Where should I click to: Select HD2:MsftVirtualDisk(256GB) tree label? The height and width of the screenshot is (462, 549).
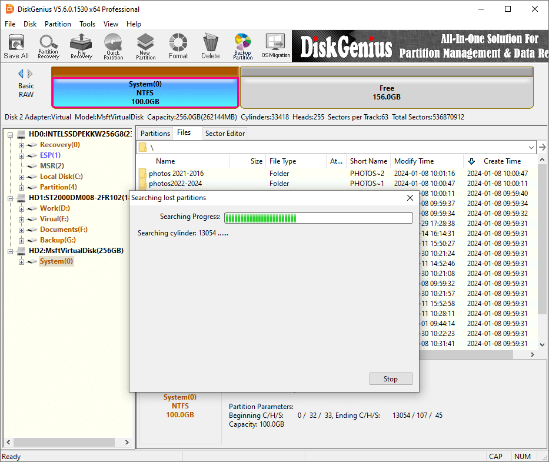76,251
